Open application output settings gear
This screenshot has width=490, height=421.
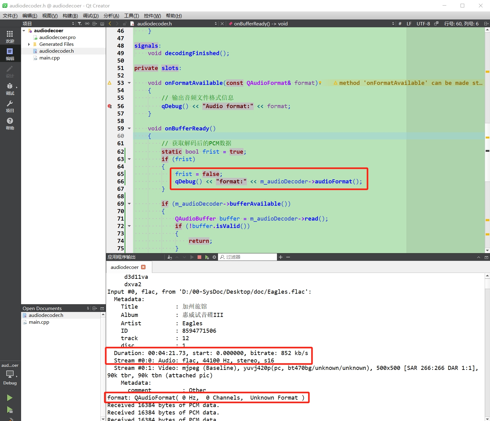[214, 257]
